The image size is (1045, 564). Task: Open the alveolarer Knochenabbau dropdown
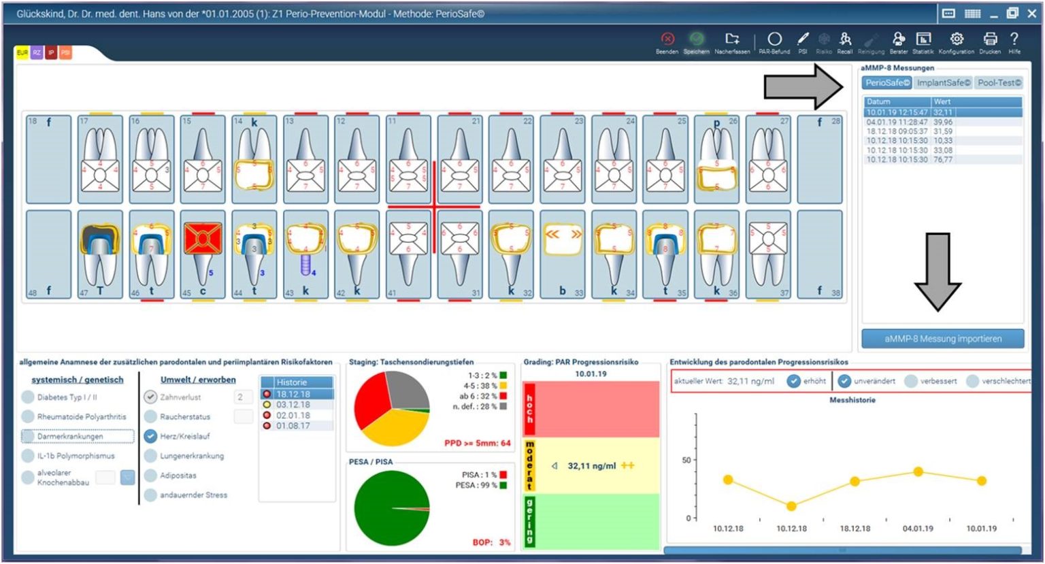(127, 478)
